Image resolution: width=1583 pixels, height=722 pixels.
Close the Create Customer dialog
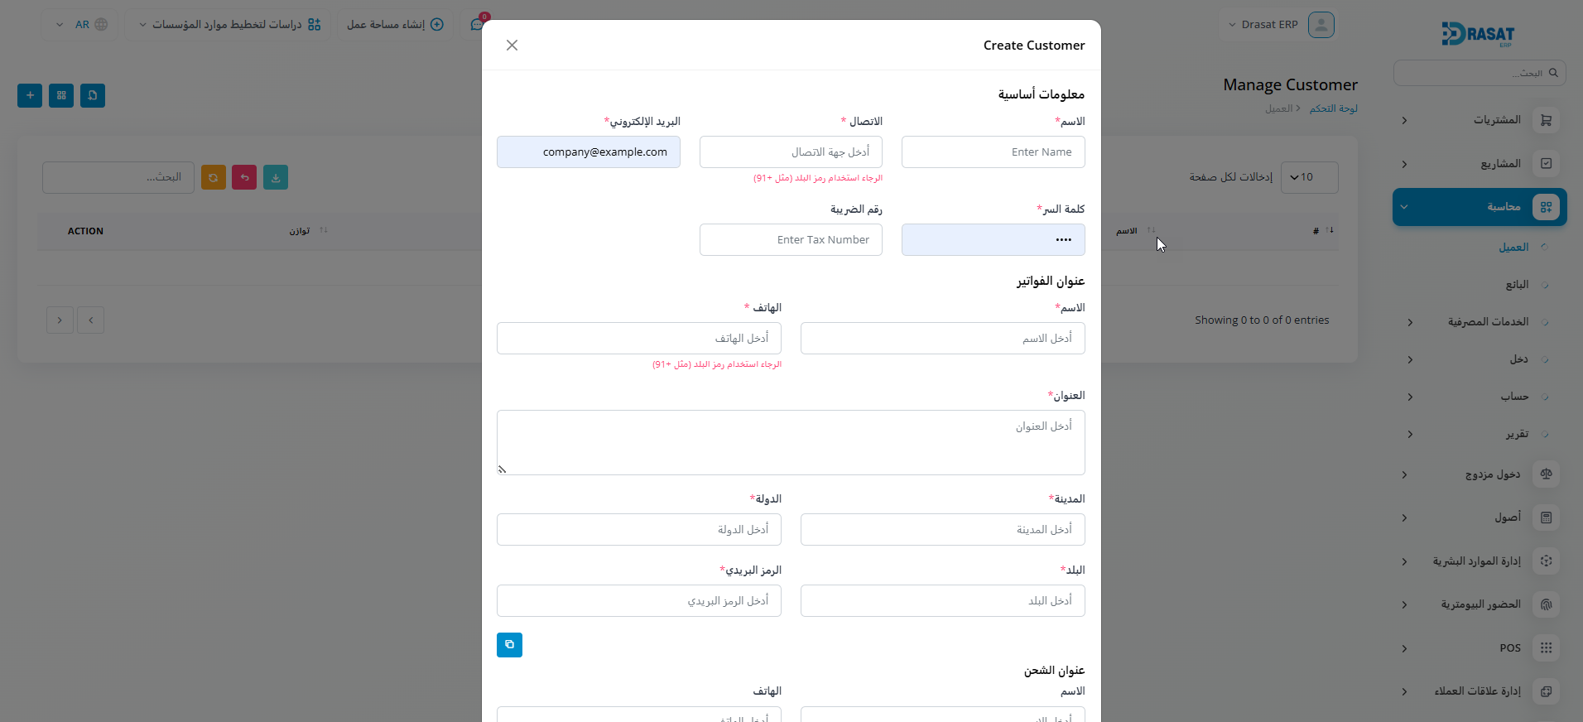pos(512,46)
